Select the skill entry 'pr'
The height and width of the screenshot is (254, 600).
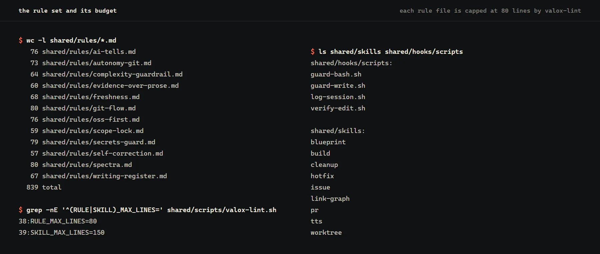tap(315, 210)
